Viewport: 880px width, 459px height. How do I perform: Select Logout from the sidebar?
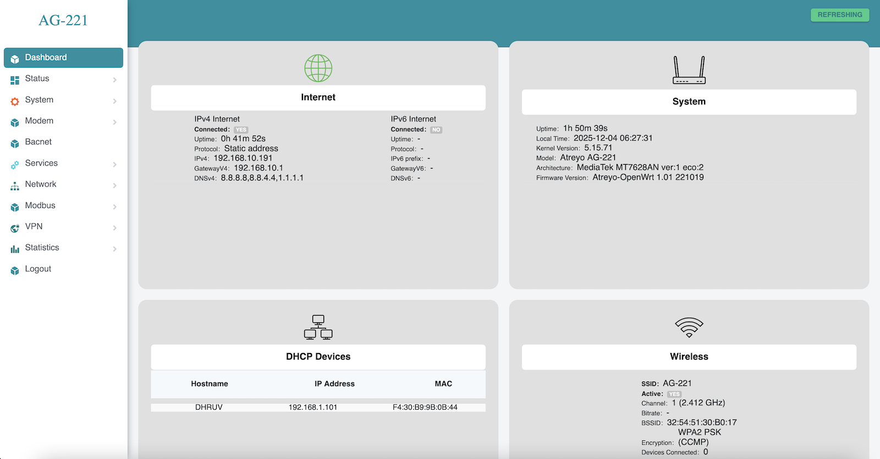pyautogui.click(x=38, y=269)
